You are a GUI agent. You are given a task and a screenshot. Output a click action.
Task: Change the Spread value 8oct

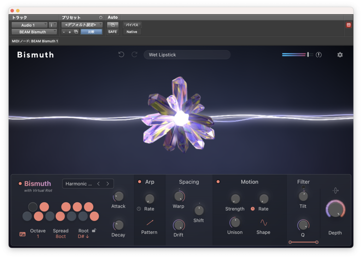(61, 236)
